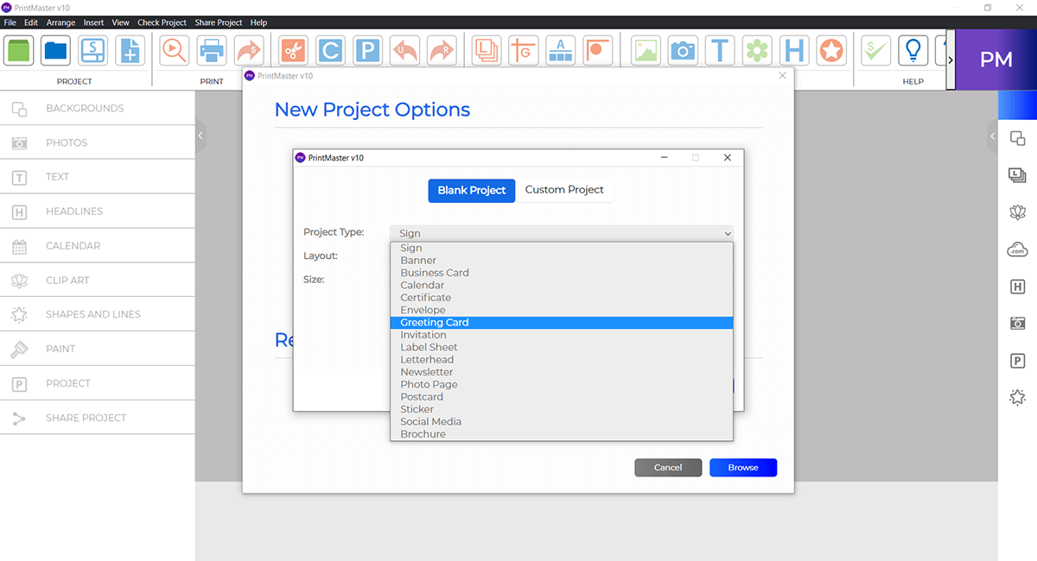Click the Paste icon in the toolbar
This screenshot has height=561, width=1037.
point(367,50)
